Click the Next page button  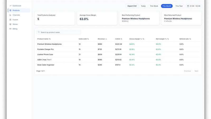point(196,71)
